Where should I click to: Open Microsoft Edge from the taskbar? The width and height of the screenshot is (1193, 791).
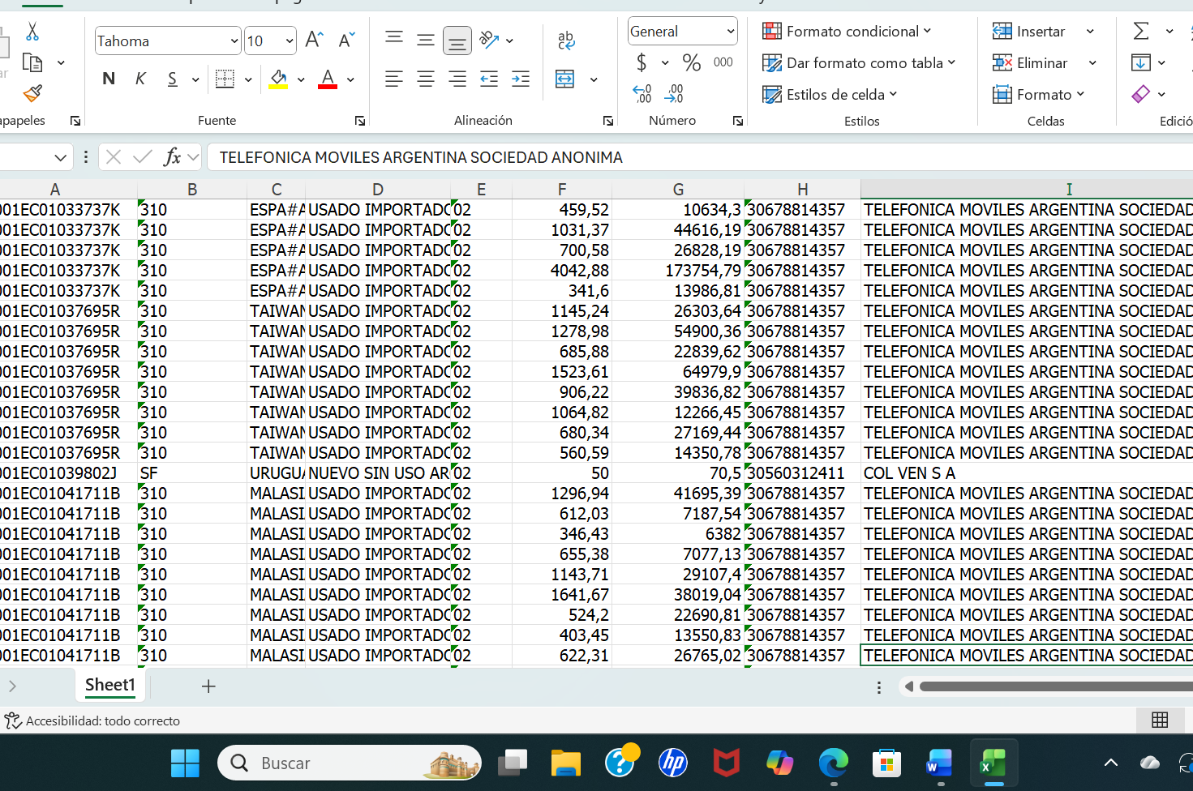coord(833,763)
